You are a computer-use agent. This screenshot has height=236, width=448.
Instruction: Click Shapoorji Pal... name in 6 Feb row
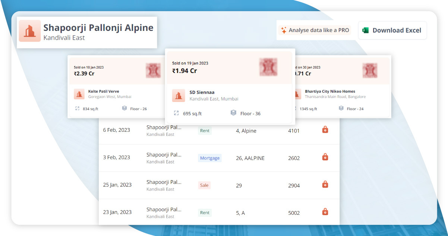point(164,127)
